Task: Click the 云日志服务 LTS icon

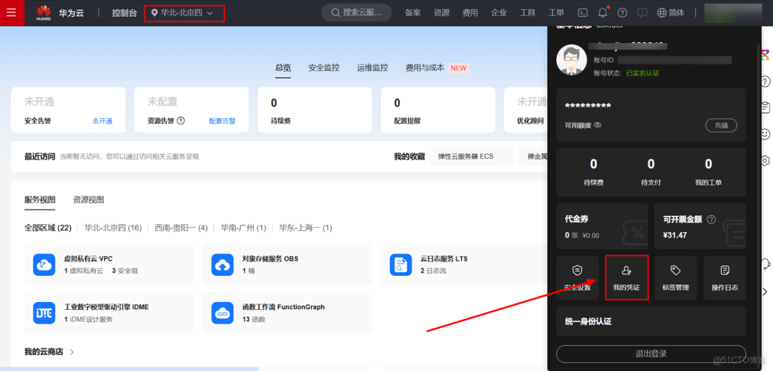Action: (x=400, y=265)
